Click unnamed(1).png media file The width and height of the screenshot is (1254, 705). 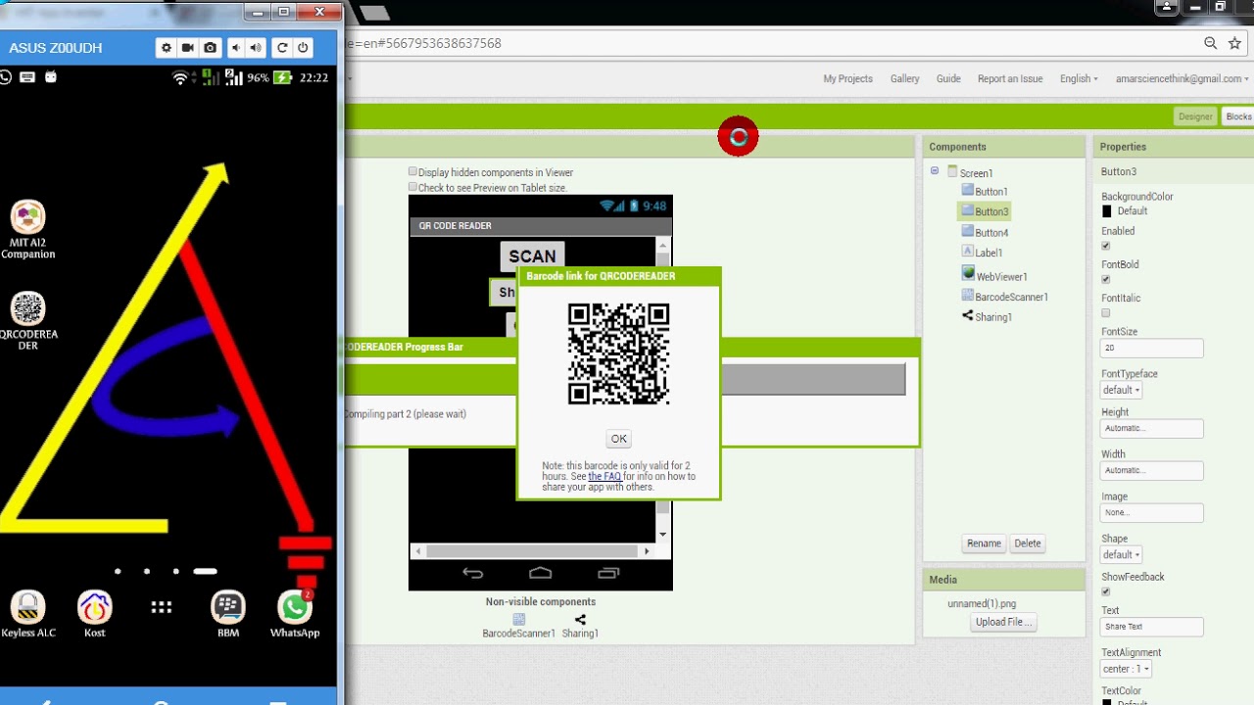click(982, 603)
